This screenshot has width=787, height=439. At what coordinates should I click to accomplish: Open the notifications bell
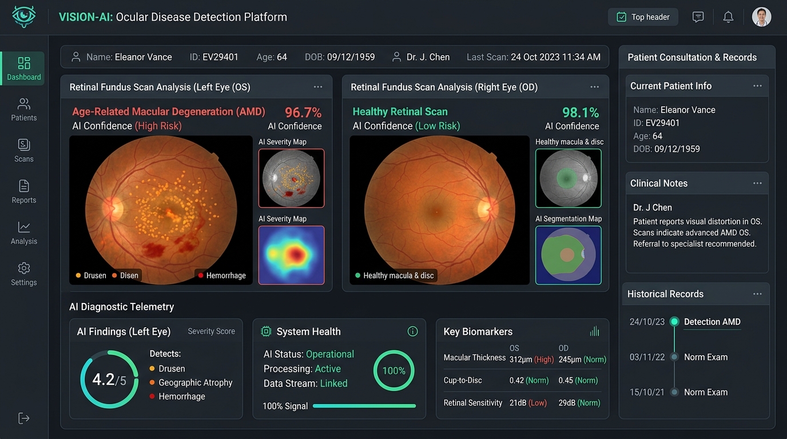pos(728,17)
